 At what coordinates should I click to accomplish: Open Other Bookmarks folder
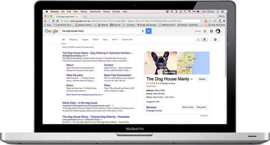point(217,25)
